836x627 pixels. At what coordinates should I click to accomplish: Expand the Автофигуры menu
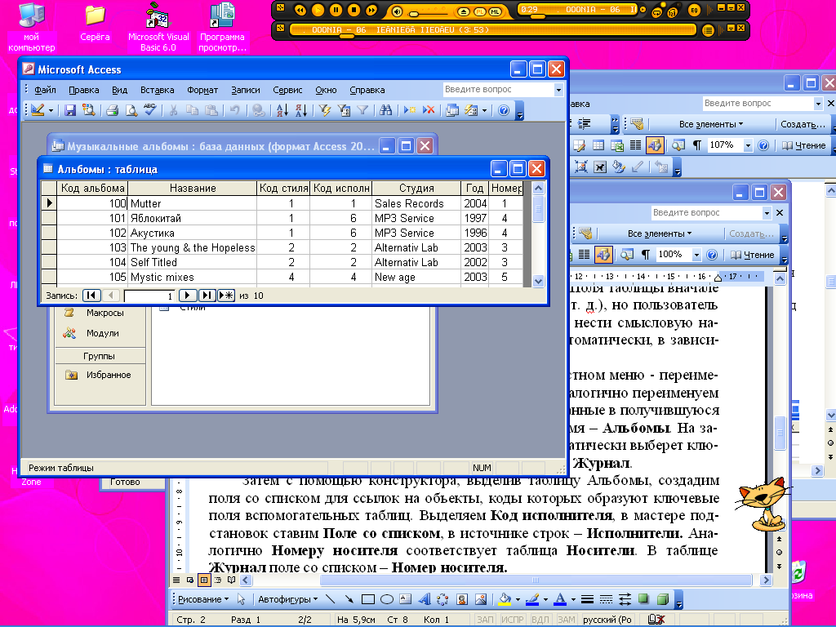point(288,599)
